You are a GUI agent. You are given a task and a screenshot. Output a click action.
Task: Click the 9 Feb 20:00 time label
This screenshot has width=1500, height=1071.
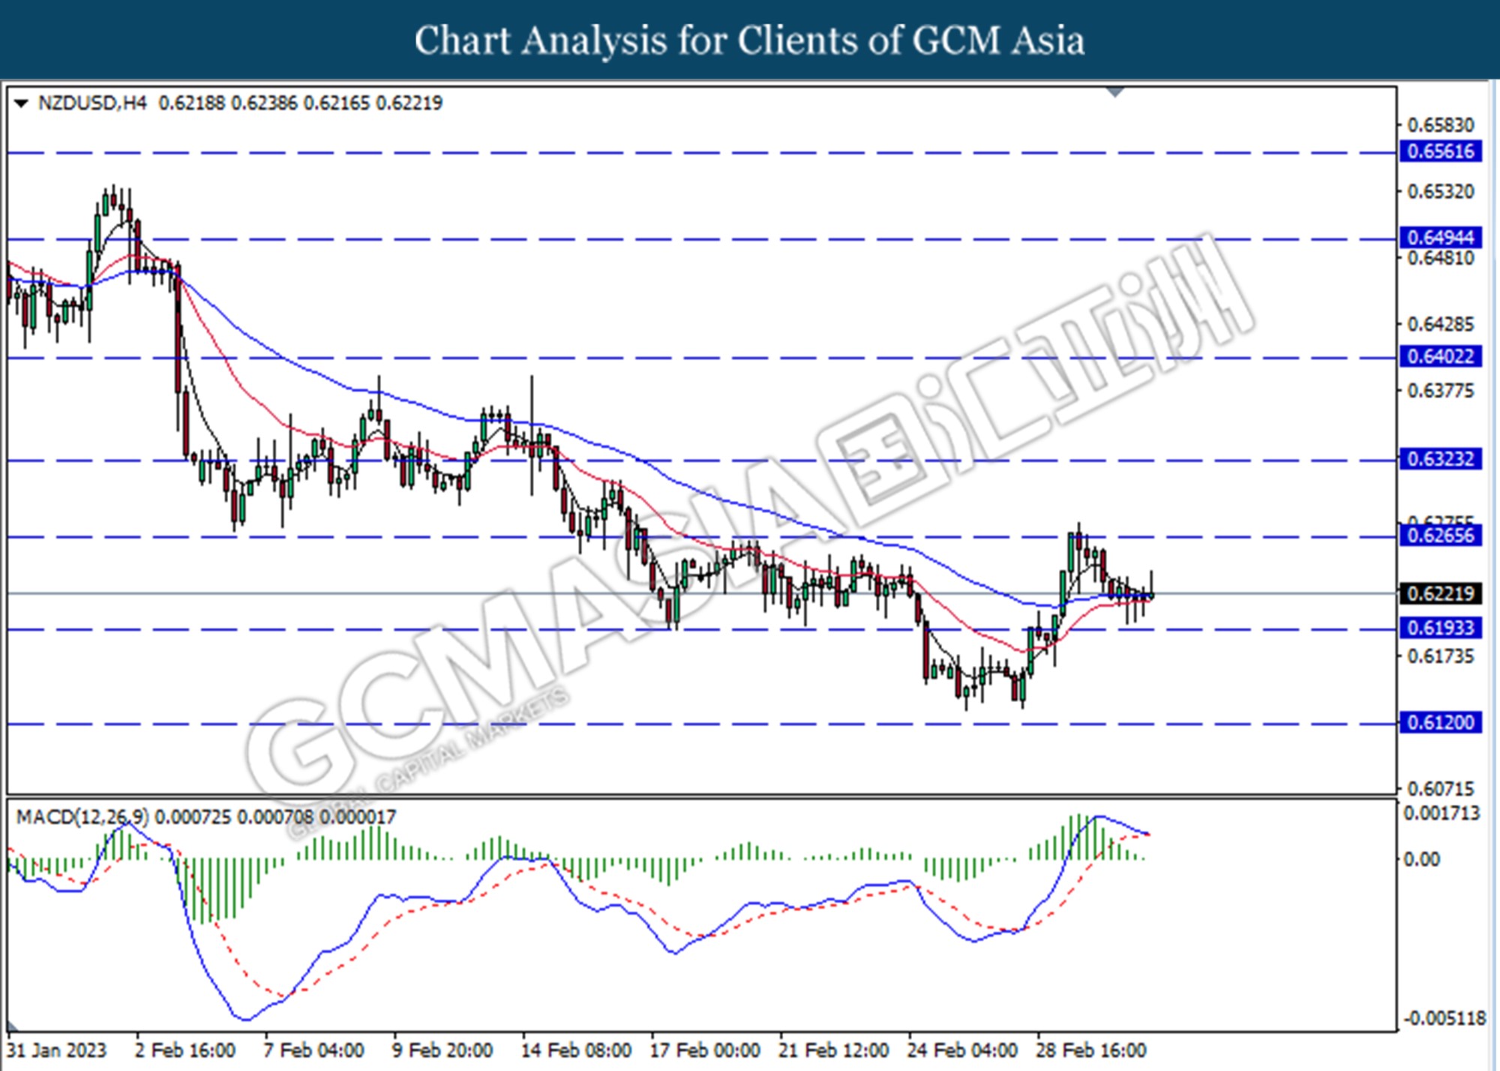coord(442,1050)
